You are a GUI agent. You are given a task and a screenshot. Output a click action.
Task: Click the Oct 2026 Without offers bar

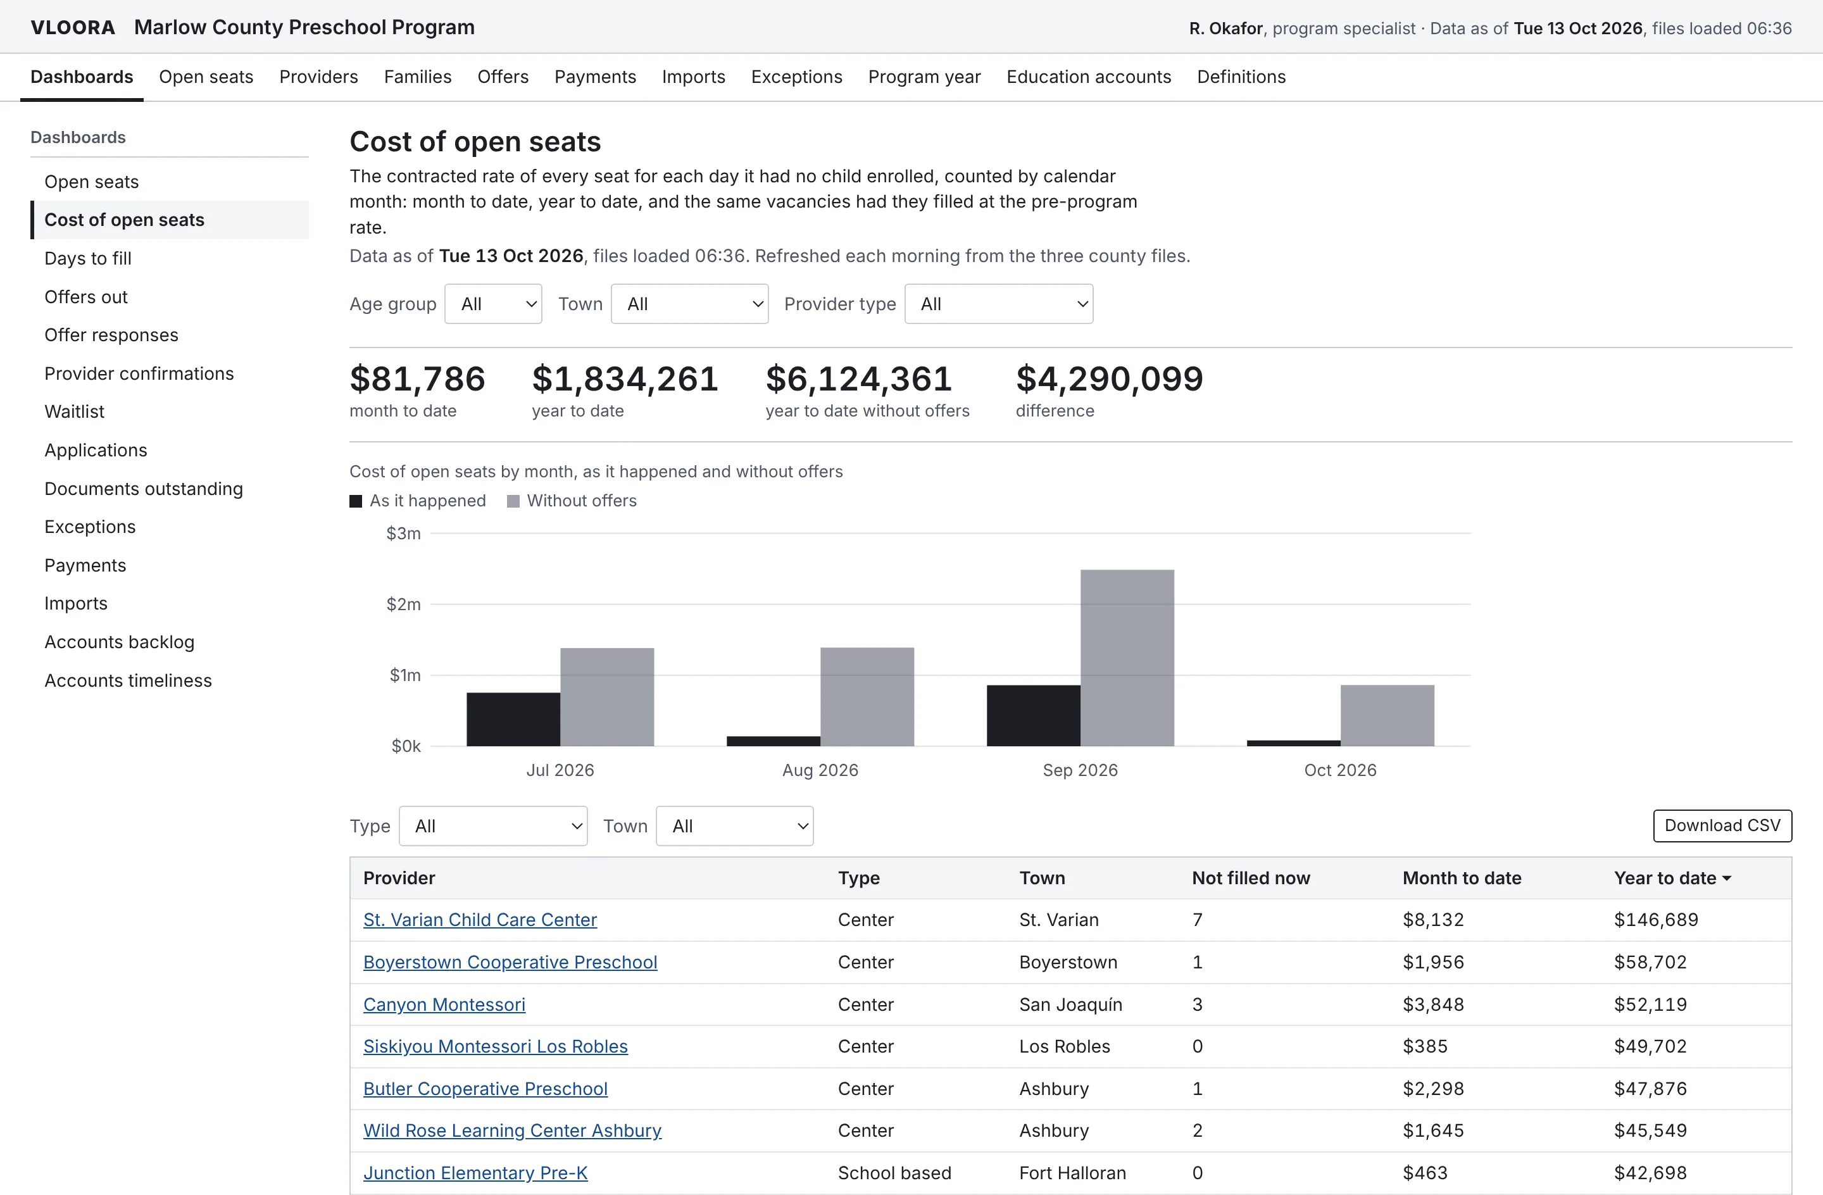pyautogui.click(x=1387, y=715)
